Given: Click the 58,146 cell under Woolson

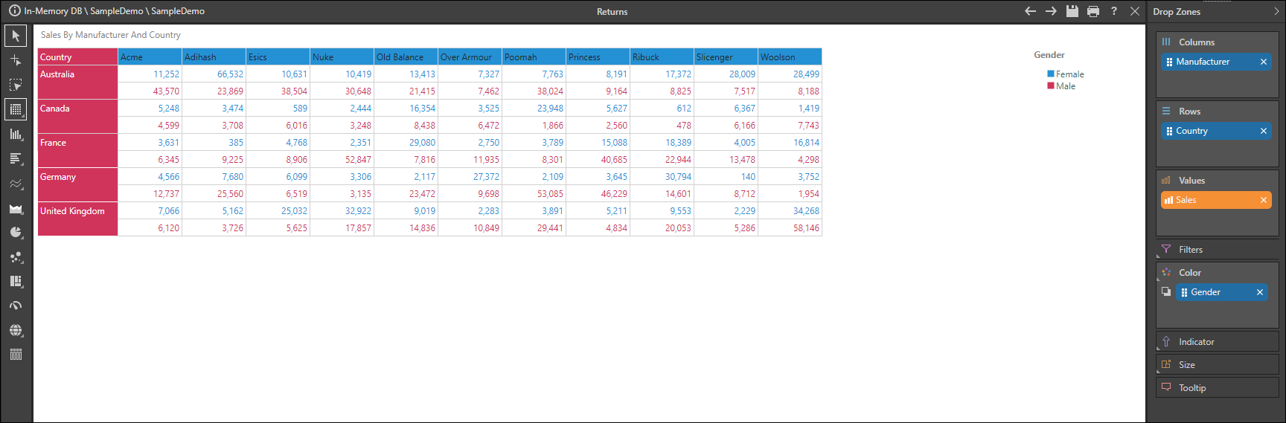Looking at the screenshot, I should [790, 228].
